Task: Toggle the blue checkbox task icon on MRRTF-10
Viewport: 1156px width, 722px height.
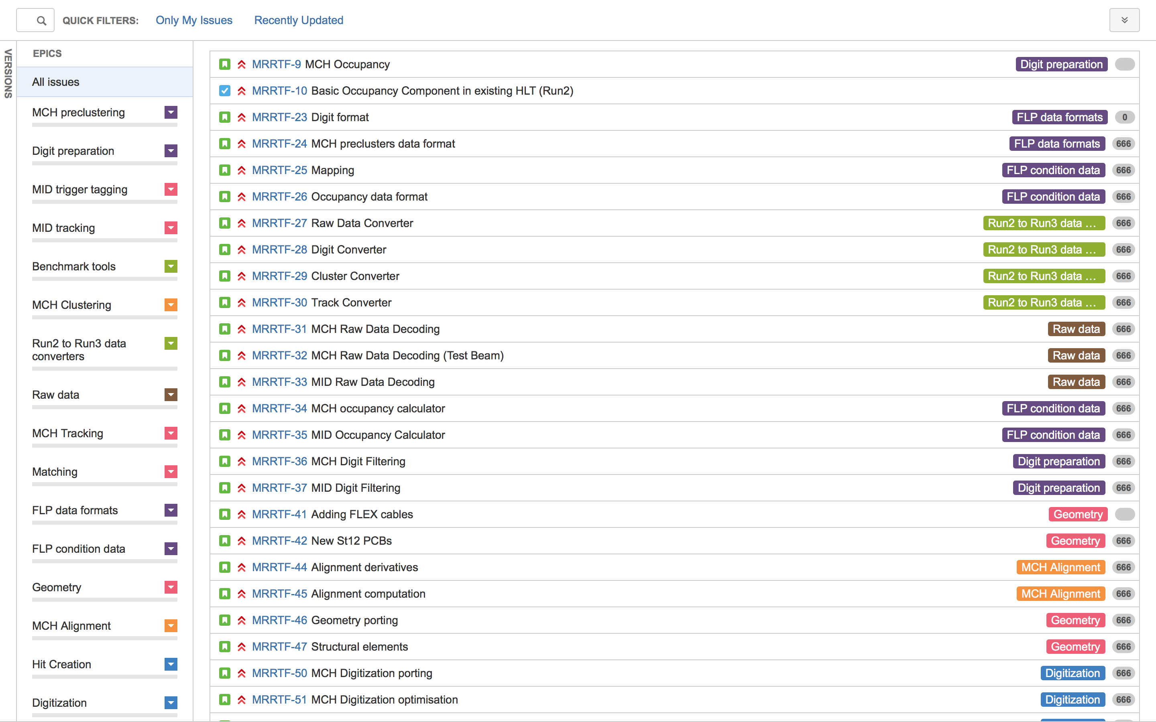Action: [x=224, y=91]
